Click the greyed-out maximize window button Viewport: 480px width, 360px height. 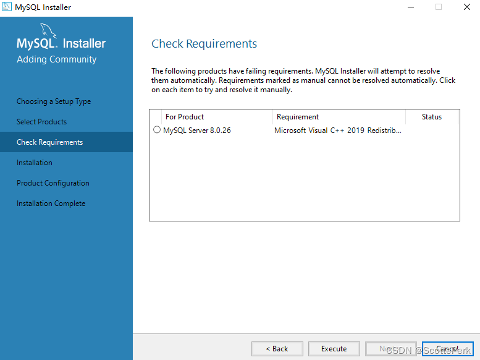[x=439, y=7]
